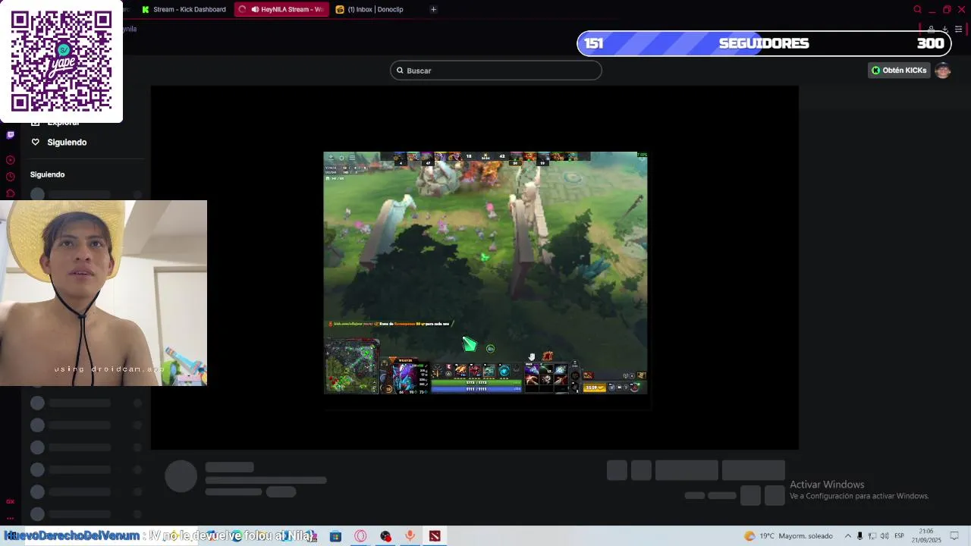
Task: Open the blue calendar app in the taskbar
Action: (x=335, y=536)
